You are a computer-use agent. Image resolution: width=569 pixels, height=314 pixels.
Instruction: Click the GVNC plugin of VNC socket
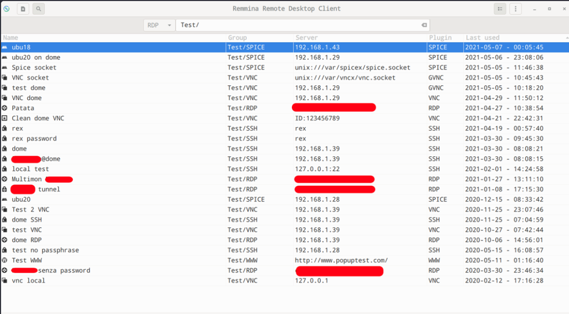(x=436, y=77)
